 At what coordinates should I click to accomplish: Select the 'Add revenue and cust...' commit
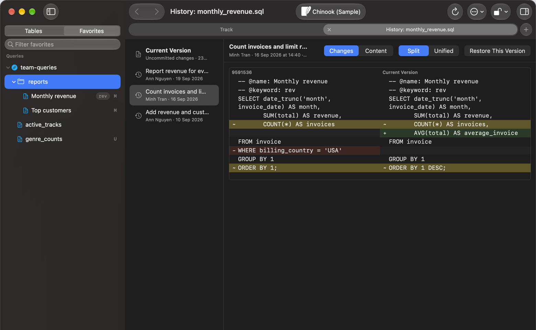(174, 116)
